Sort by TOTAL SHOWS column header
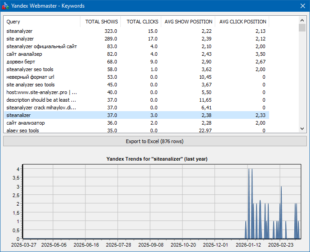Image resolution: width=310 pixels, height=252 pixels. tap(101, 22)
